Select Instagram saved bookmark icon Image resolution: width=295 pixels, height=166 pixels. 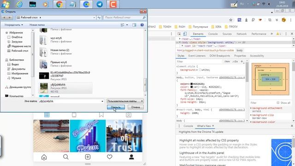click(101, 115)
